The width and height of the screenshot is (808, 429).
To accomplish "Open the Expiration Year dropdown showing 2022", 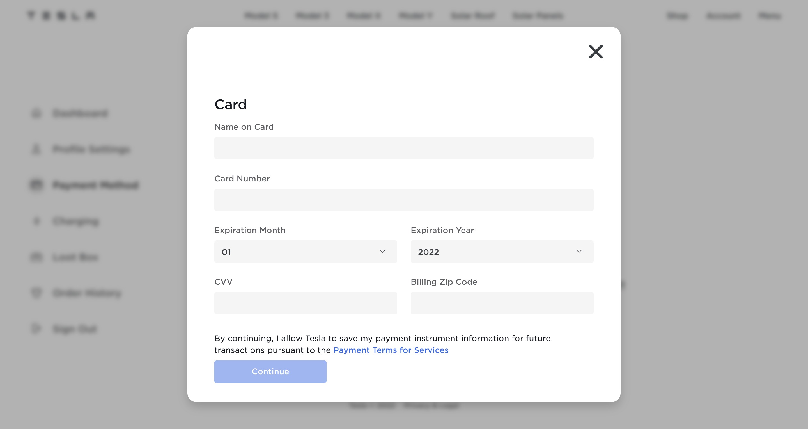I will (502, 252).
